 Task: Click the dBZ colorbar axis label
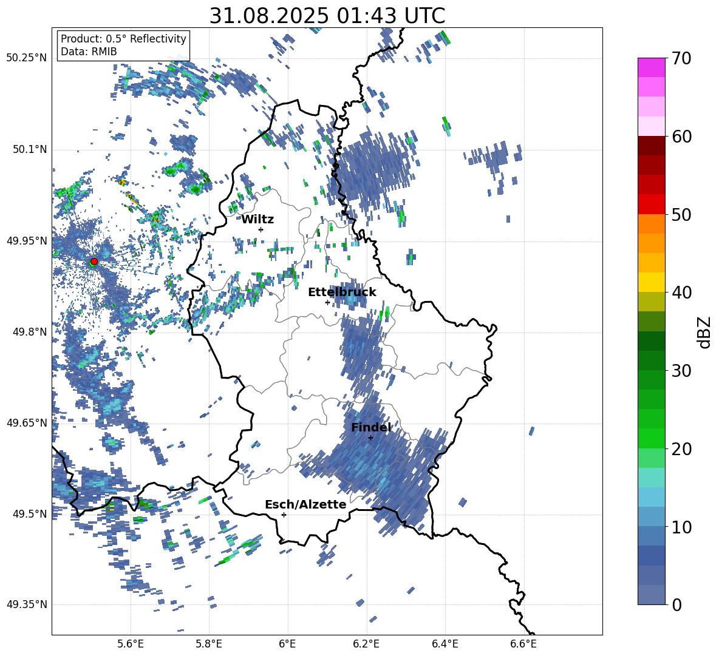[x=705, y=332]
